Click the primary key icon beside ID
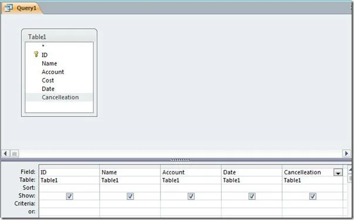 (36, 54)
